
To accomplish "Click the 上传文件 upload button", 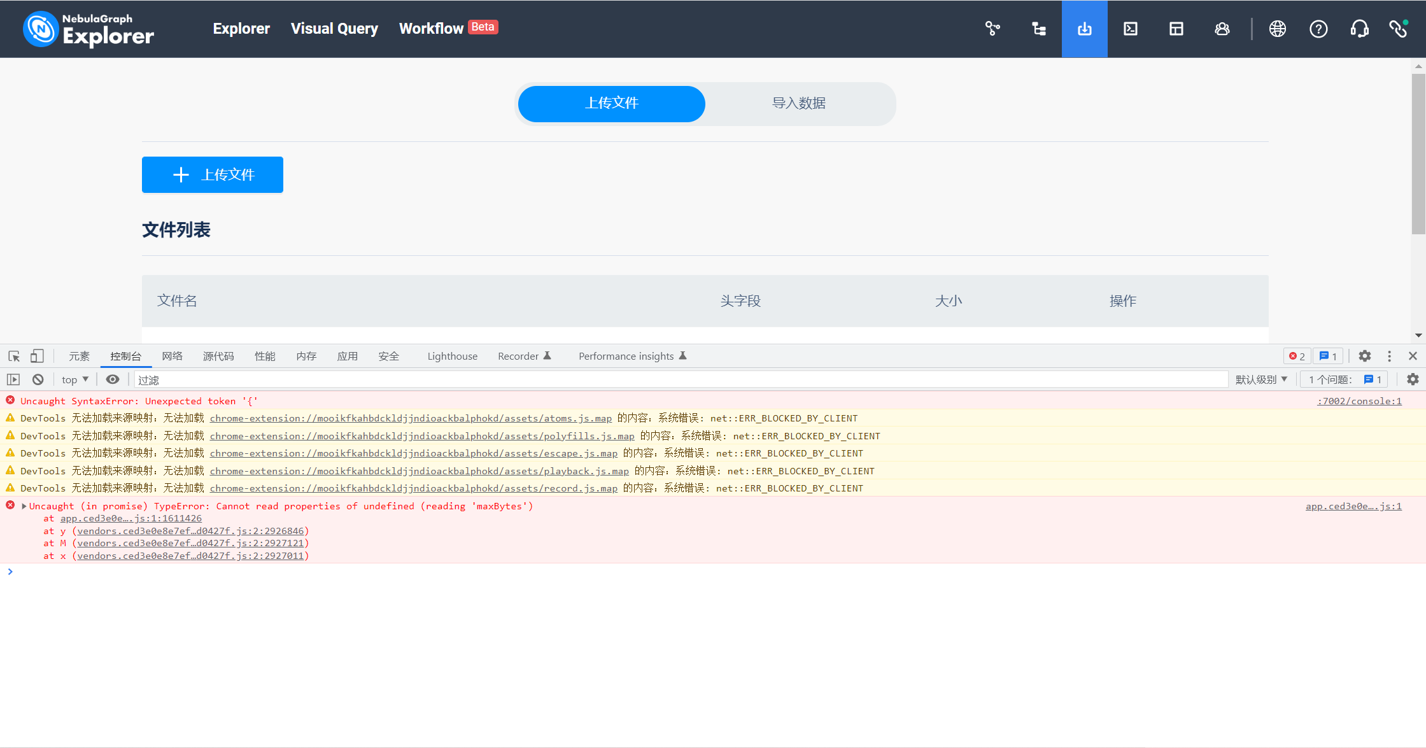I will click(x=212, y=174).
